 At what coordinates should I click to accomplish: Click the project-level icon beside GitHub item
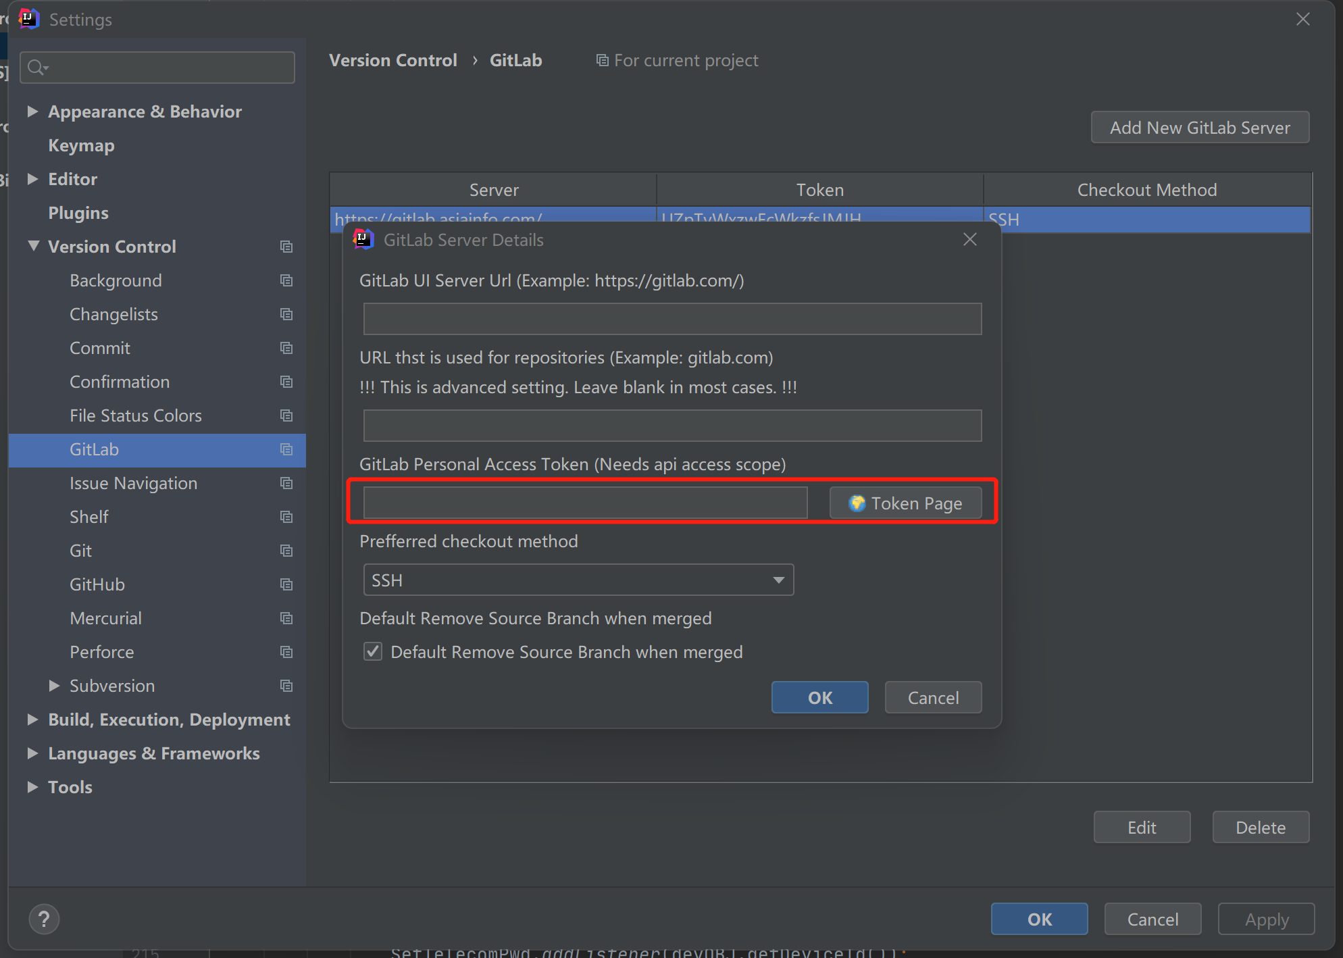(x=286, y=585)
